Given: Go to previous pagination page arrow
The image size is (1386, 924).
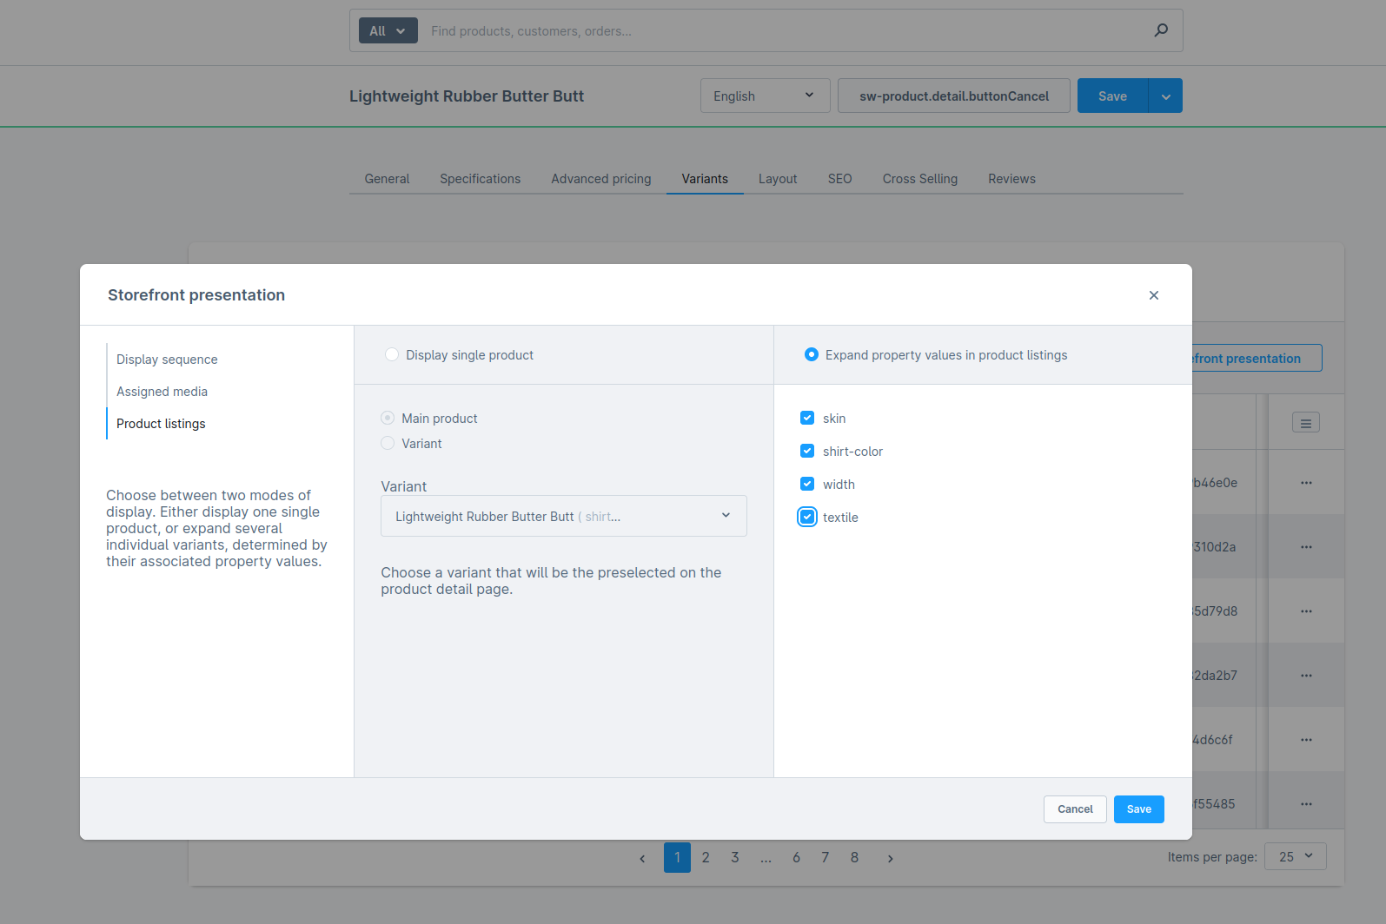Looking at the screenshot, I should pyautogui.click(x=642, y=858).
